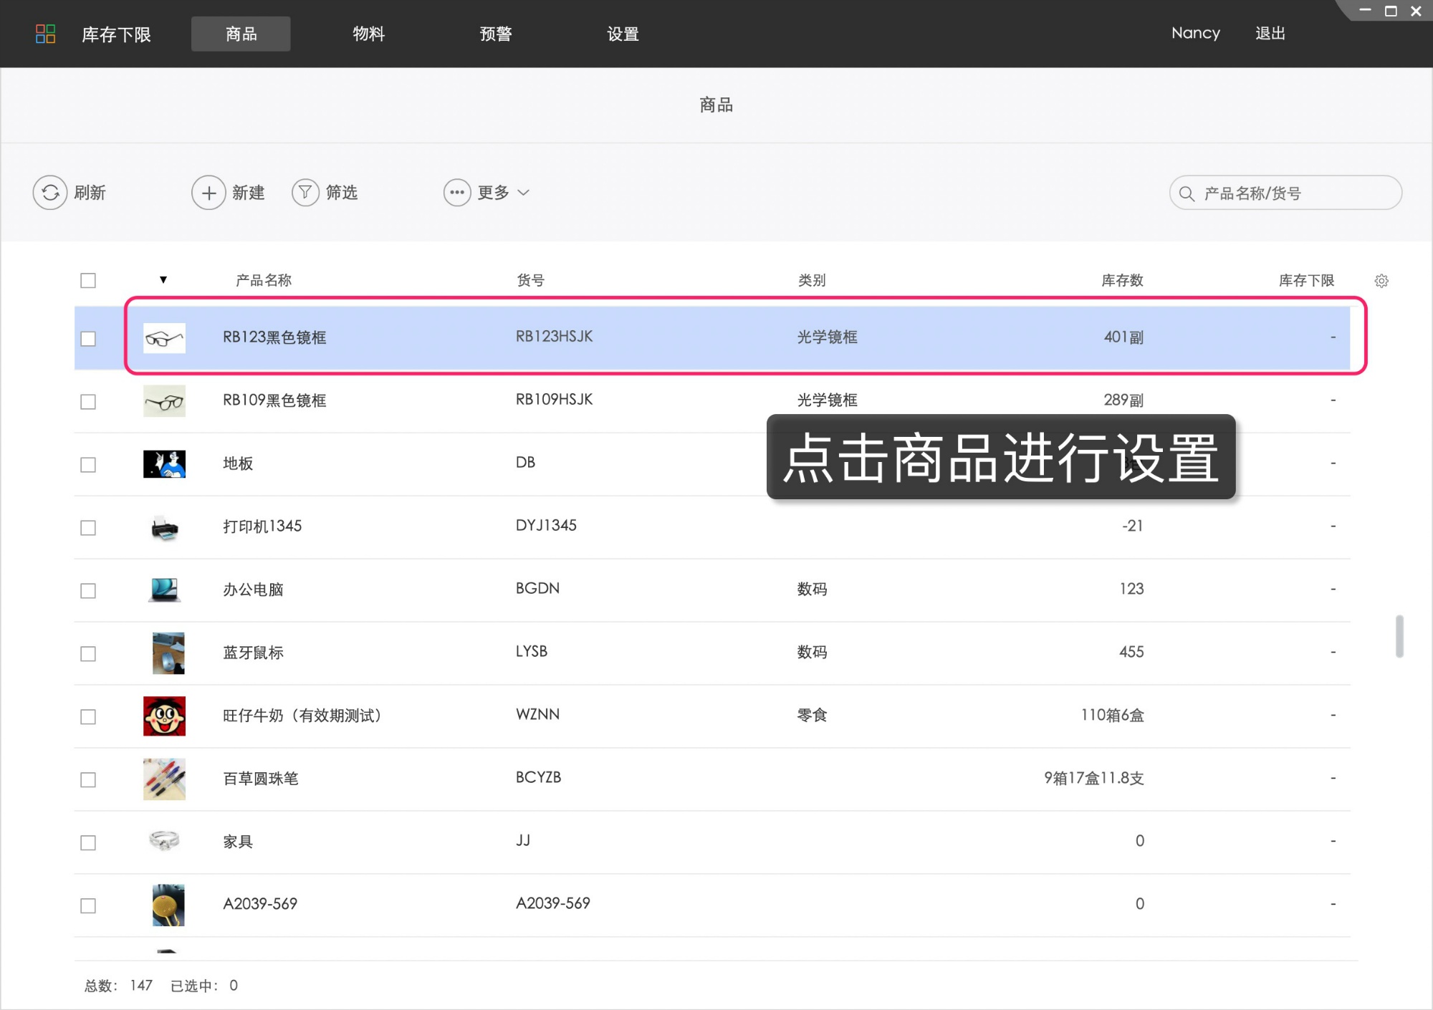
Task: Sort by the 库存数 column header
Action: coord(1121,281)
